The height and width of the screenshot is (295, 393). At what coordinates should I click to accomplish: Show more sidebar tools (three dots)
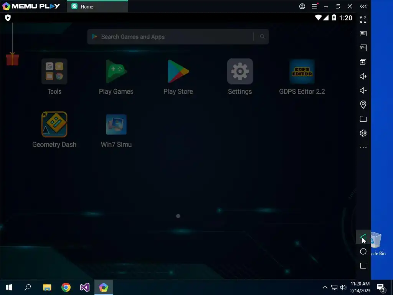363,147
